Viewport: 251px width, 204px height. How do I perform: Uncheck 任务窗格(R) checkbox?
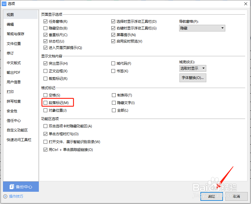point(46,21)
